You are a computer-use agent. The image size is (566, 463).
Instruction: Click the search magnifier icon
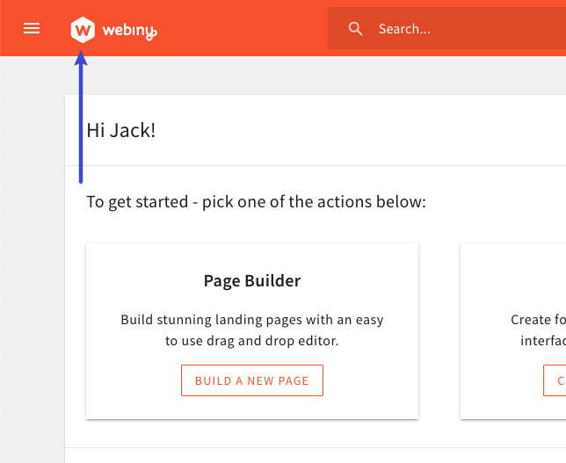pos(355,29)
